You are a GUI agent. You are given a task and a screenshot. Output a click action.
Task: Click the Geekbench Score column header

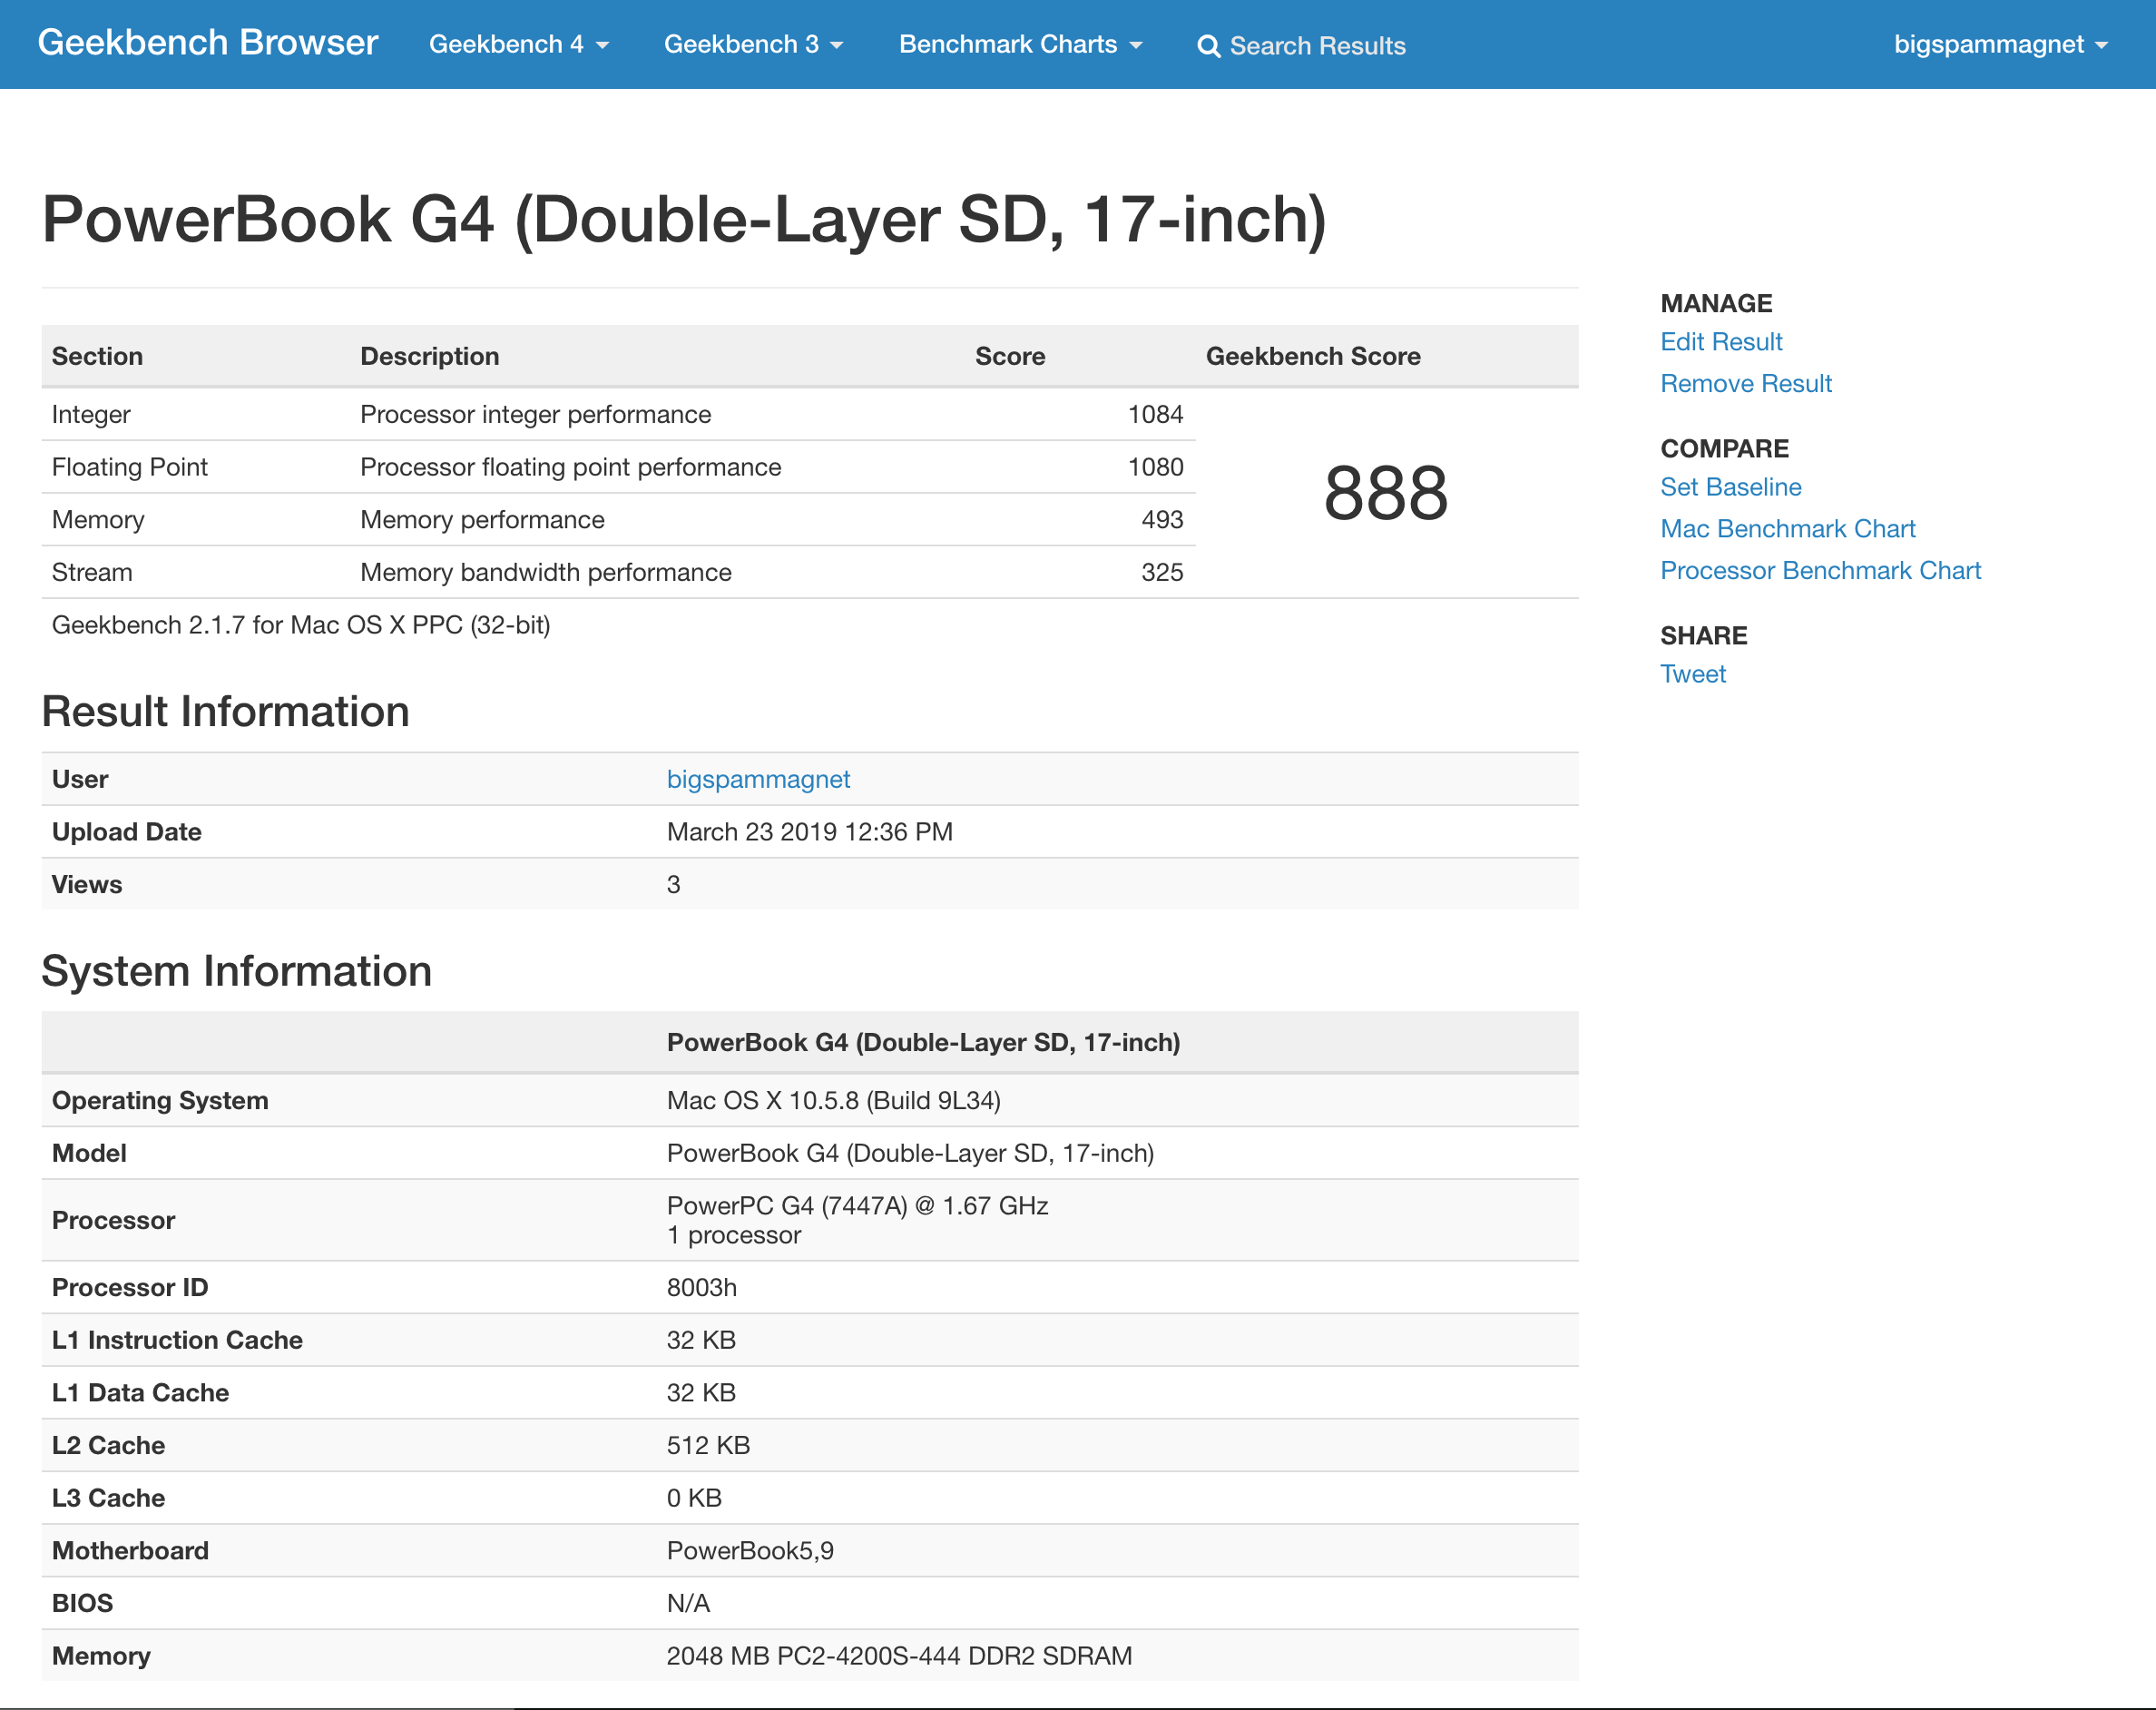click(x=1313, y=357)
